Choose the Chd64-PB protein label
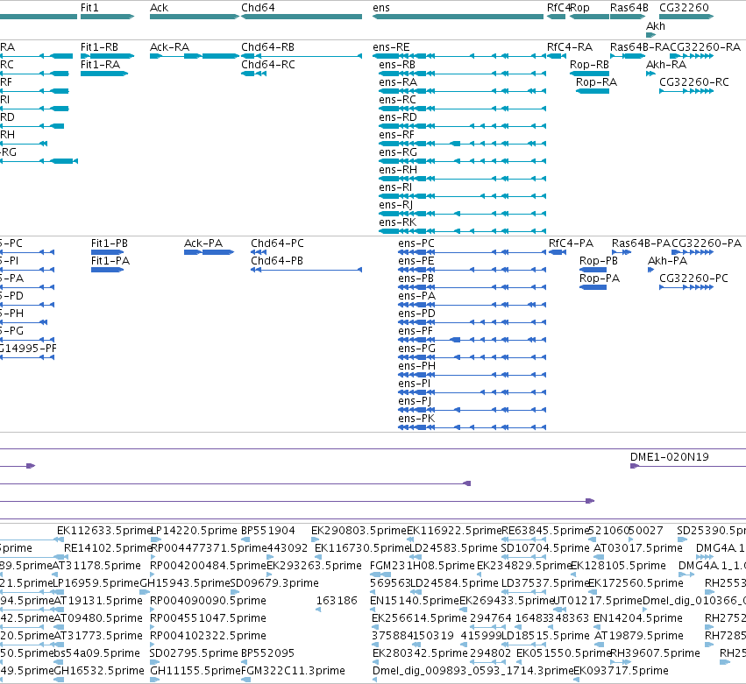Image resolution: width=746 pixels, height=684 pixels. (x=277, y=261)
